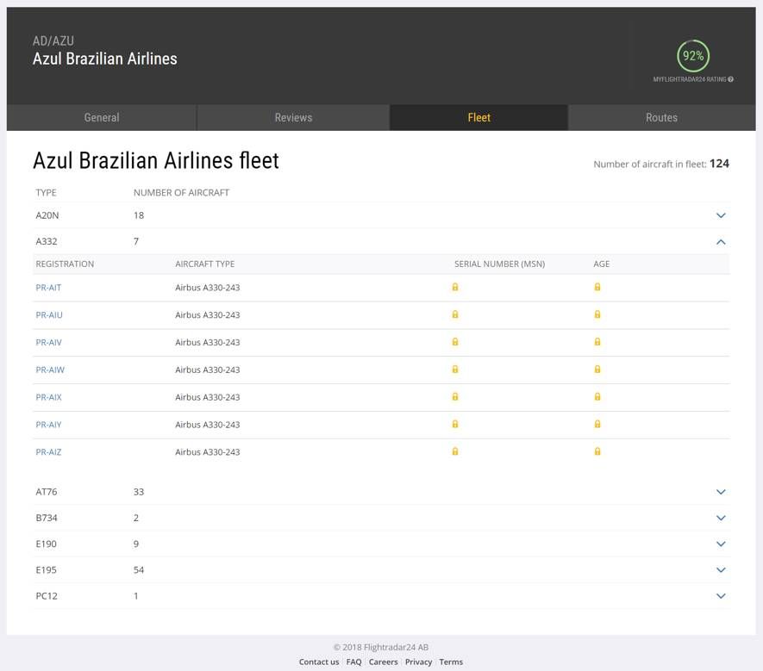Click the AGE column header
The image size is (763, 671).
click(x=602, y=264)
